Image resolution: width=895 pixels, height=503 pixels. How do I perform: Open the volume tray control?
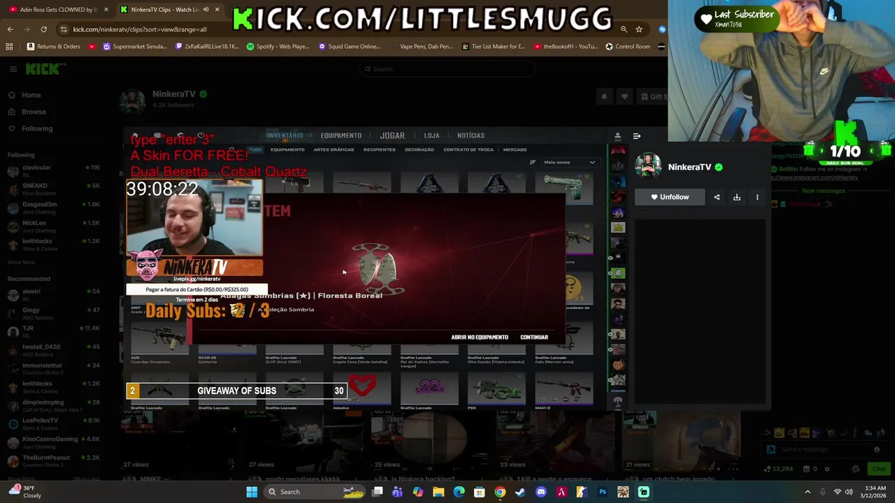click(849, 492)
